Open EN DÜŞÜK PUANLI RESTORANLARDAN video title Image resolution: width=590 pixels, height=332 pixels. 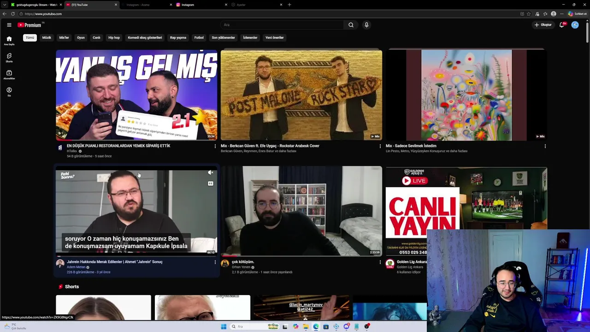click(118, 146)
